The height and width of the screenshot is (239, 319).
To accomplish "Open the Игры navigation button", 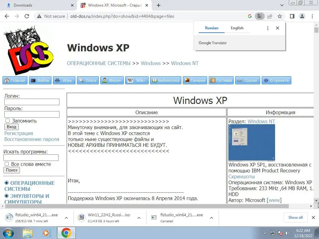I will [64, 80].
